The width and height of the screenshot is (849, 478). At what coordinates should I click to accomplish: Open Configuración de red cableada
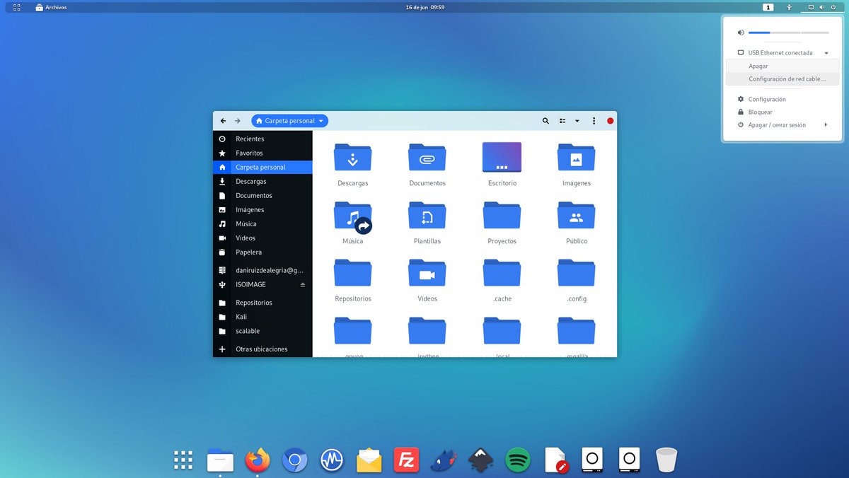(x=782, y=79)
